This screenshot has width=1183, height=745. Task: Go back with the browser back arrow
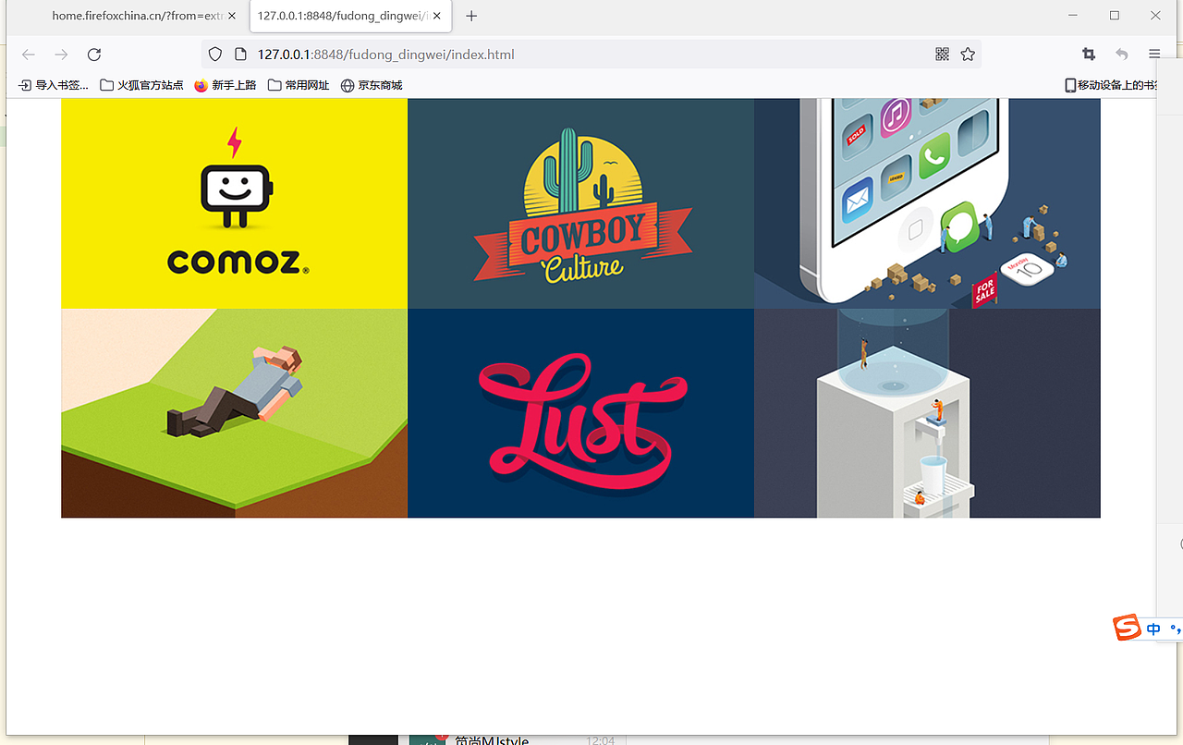29,55
